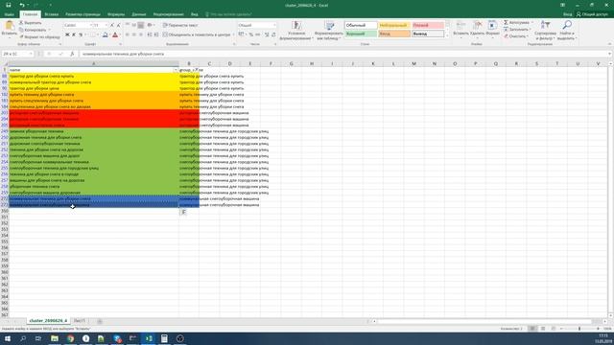Viewport: 614px width, 345px height.
Task: Toggle Bold formatting (Ж)
Action: click(x=67, y=34)
